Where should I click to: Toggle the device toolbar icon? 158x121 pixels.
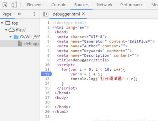[x=14, y=5]
